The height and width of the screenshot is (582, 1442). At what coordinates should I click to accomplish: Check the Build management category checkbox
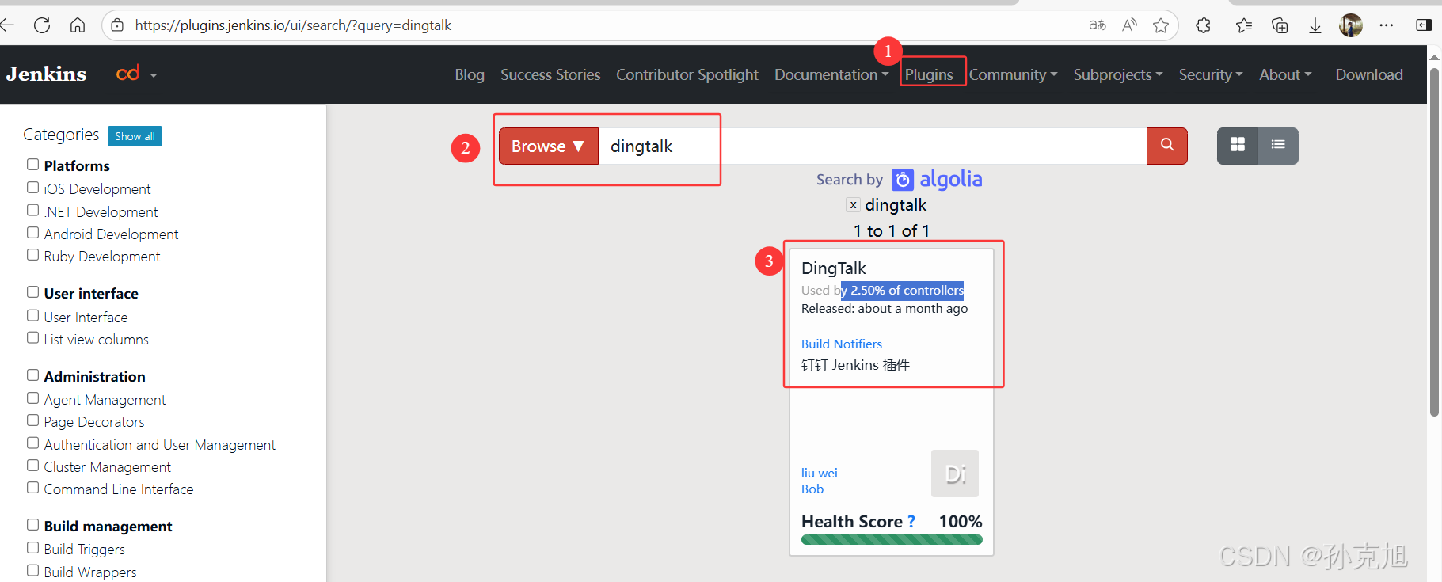click(32, 525)
